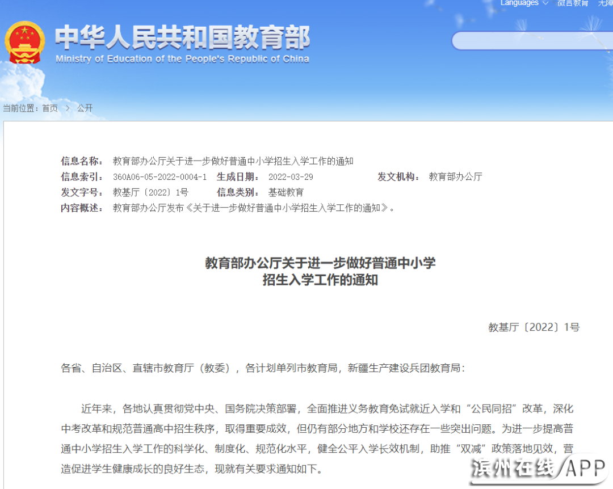613x489 pixels.
Task: Click the 基础教育 information category value
Action: click(x=286, y=192)
